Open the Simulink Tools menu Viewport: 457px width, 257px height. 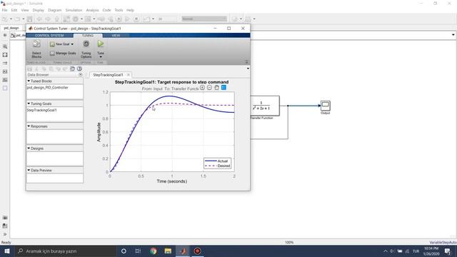coord(119,10)
